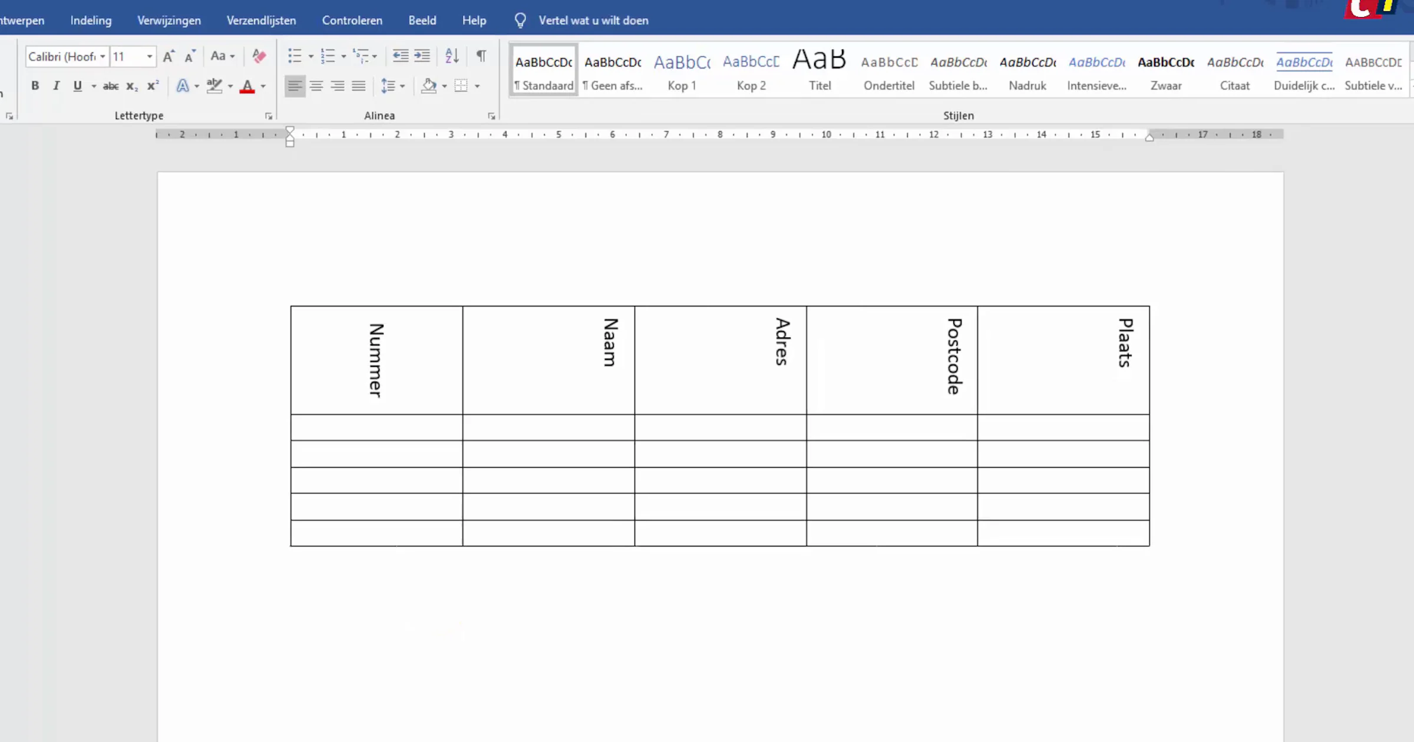
Task: Insert a numbered list
Action: 328,57
